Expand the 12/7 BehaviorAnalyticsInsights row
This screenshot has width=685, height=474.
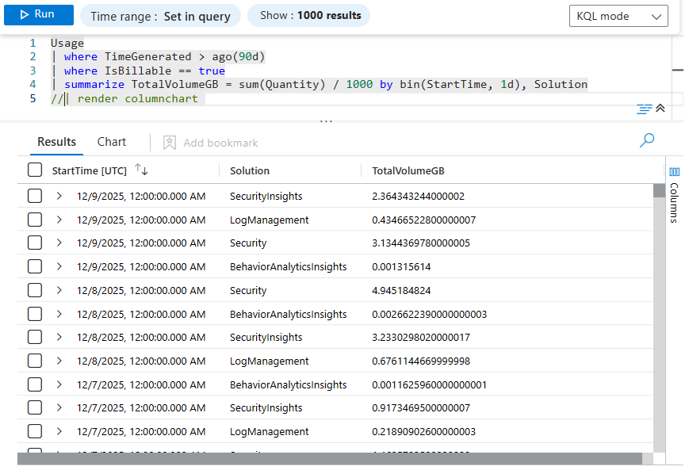pos(59,384)
